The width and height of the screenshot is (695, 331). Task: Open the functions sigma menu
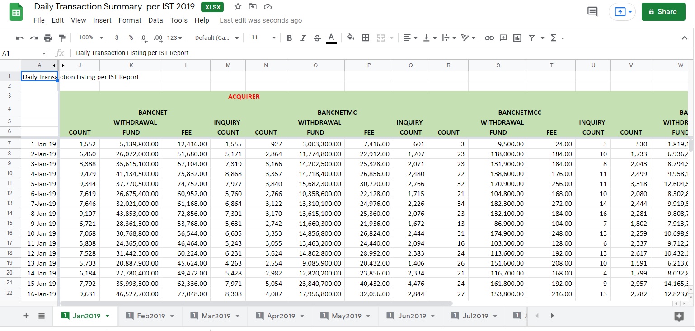557,38
